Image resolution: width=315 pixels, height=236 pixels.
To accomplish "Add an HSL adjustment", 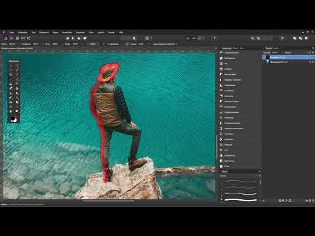I will [240, 64].
